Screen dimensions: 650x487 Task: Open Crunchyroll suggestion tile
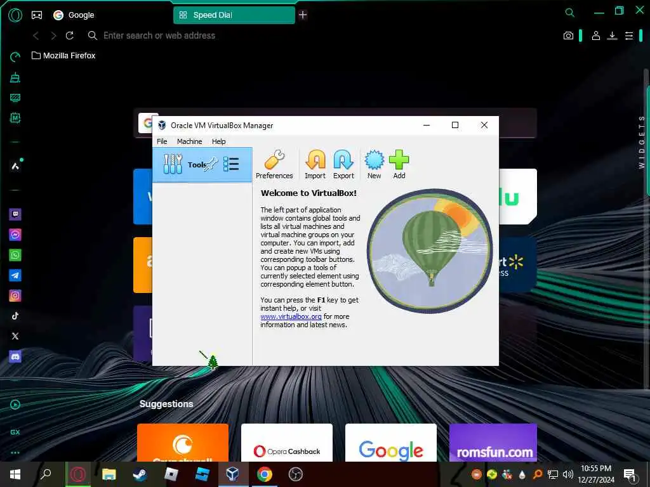coord(183,442)
